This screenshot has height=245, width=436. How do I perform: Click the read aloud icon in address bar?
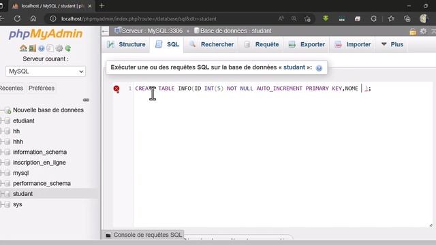click(281, 18)
